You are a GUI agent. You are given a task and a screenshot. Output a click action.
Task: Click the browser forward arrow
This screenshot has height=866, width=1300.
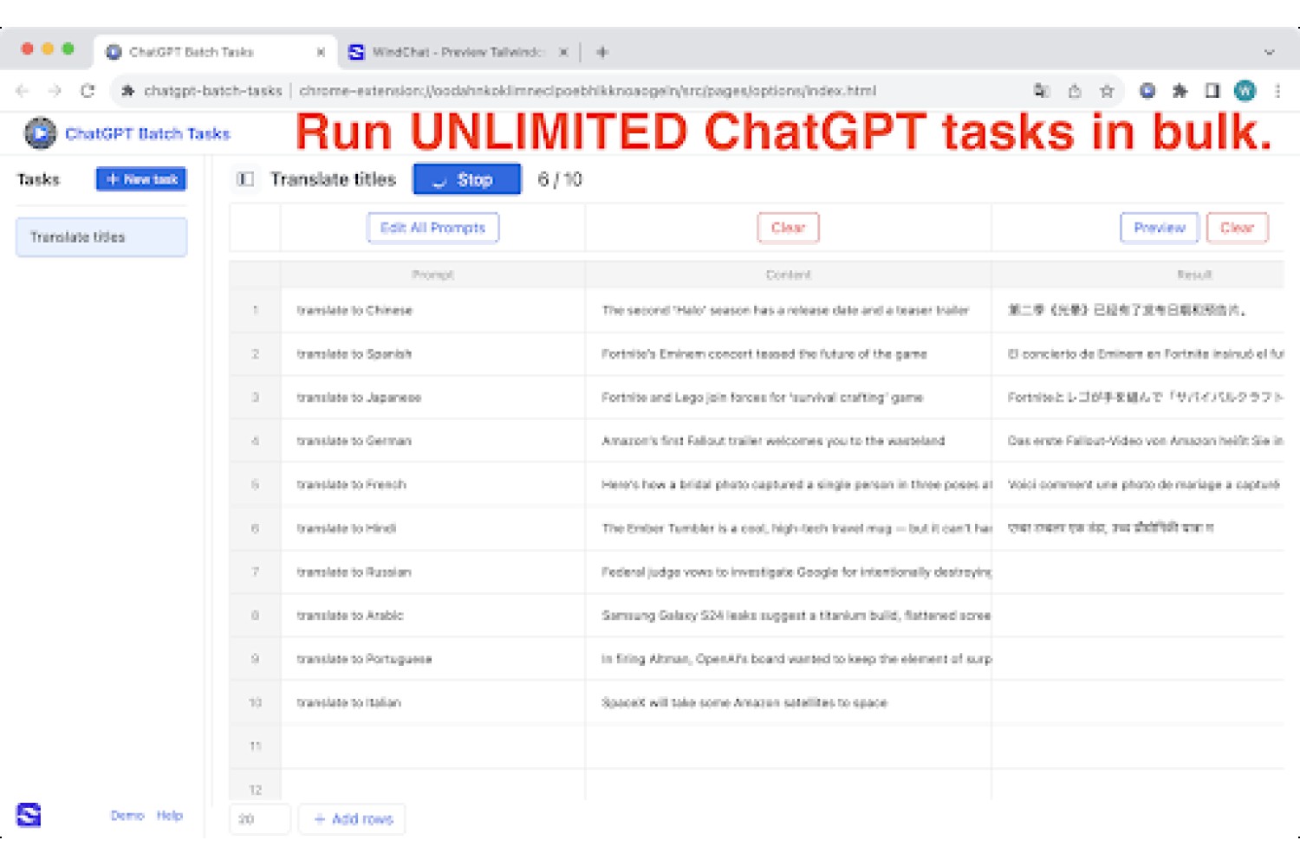click(55, 90)
